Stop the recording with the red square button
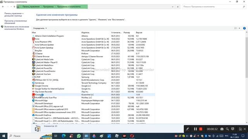This screenshot has width=248, height=139. pos(201,129)
